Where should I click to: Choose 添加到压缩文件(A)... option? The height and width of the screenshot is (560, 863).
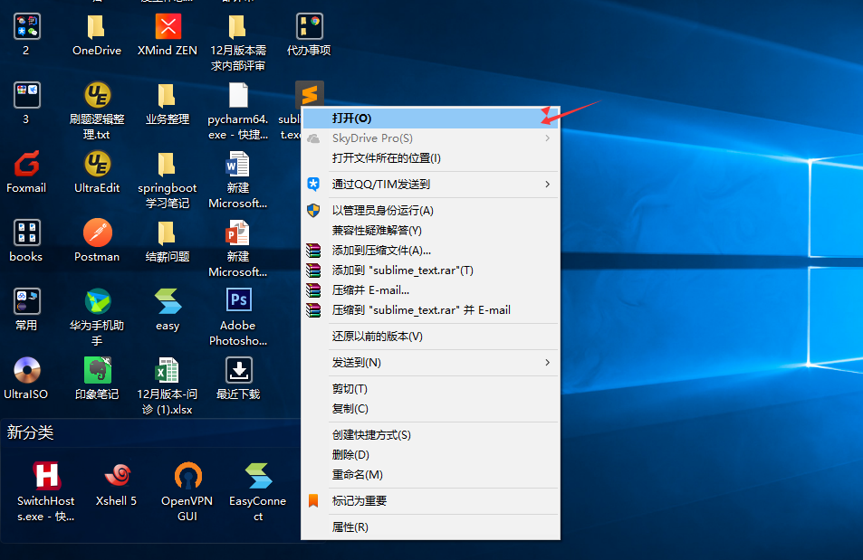pyautogui.click(x=430, y=251)
